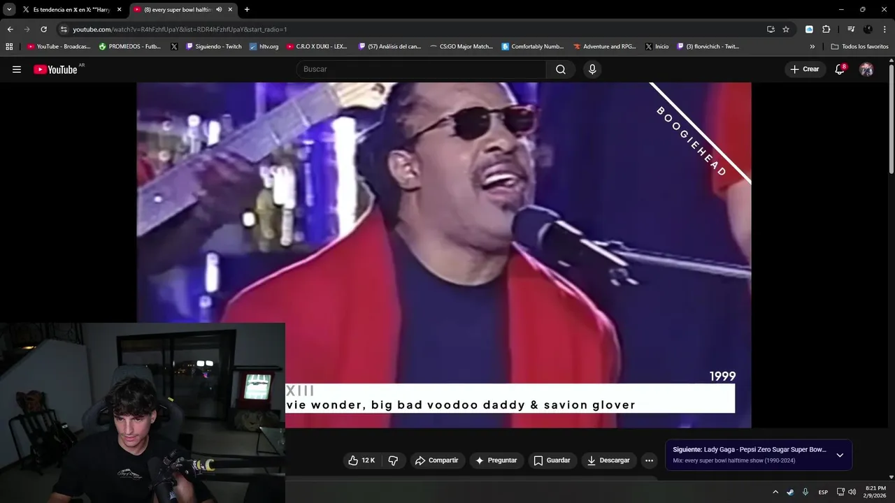Image resolution: width=895 pixels, height=503 pixels.
Task: Go to the YouTube home logo
Action: point(55,69)
